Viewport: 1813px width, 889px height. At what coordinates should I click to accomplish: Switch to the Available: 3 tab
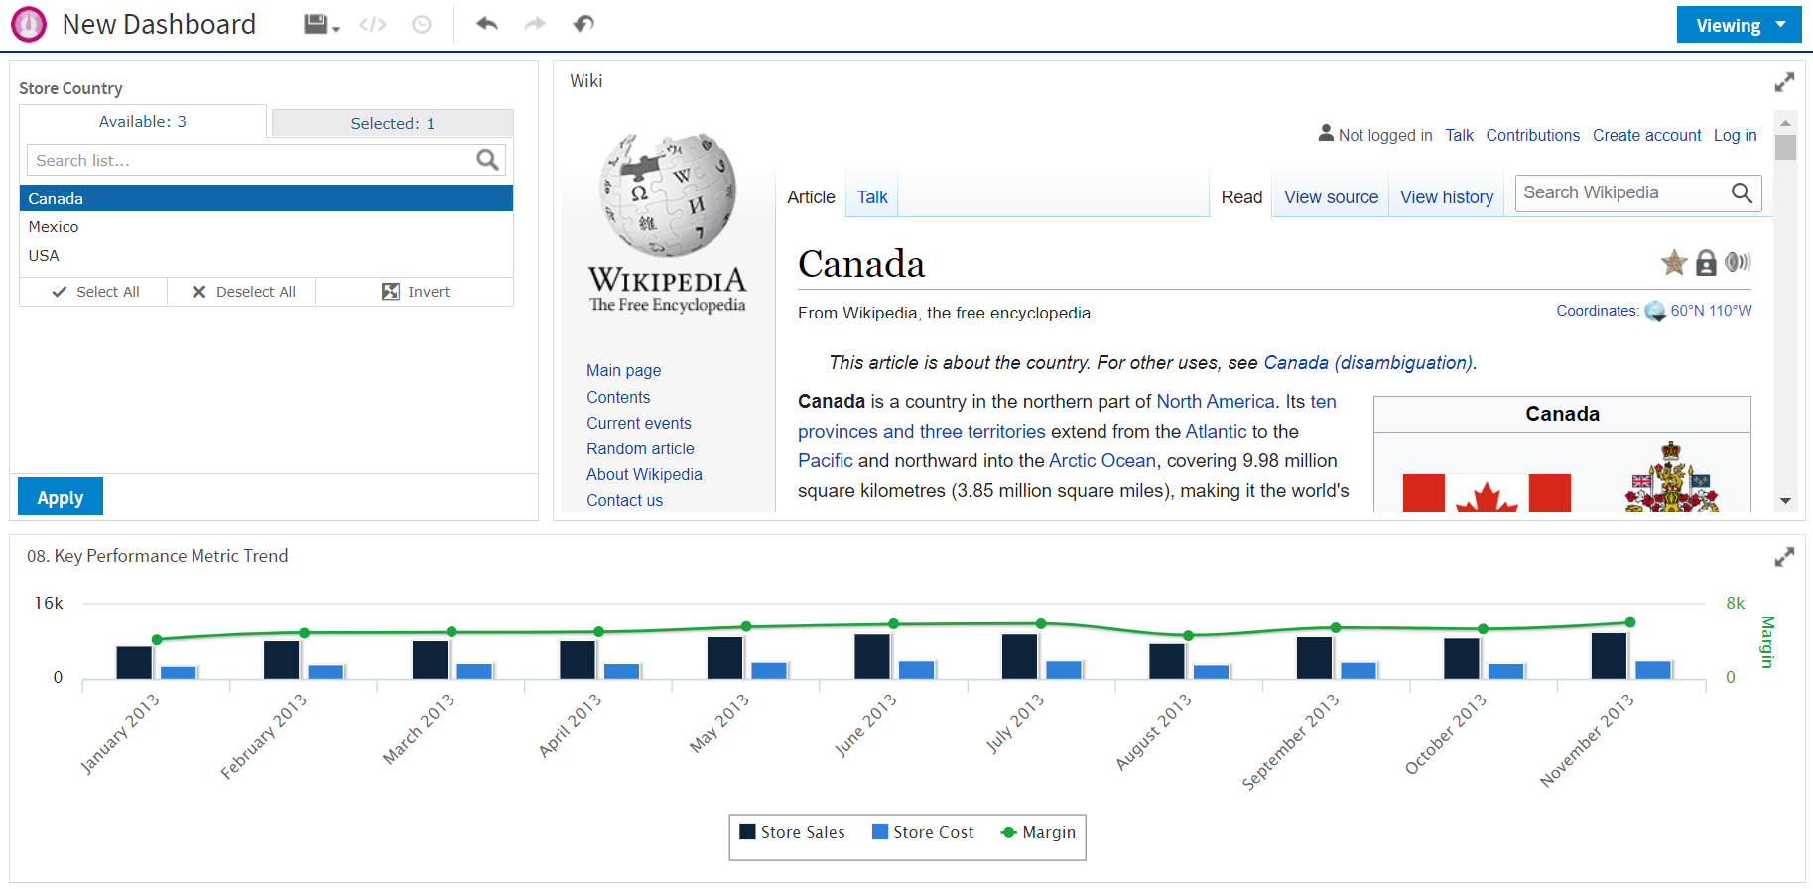click(x=143, y=121)
